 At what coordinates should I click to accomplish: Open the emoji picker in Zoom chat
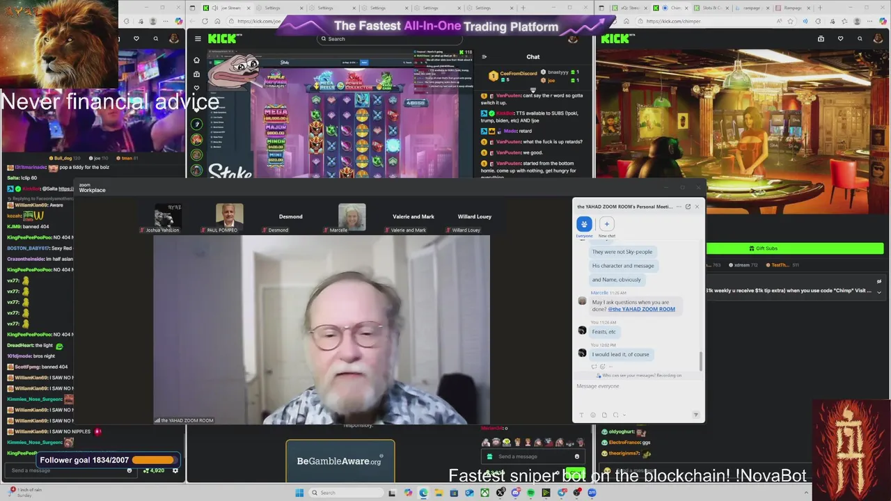[x=593, y=415]
